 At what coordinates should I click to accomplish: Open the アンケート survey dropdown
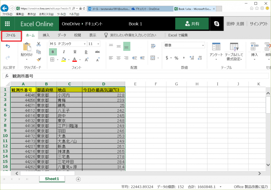(216, 52)
